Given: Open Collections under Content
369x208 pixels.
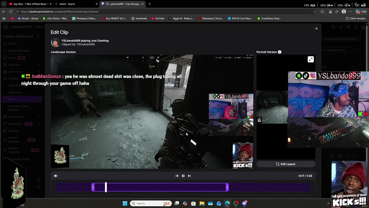Looking at the screenshot, I should pyautogui.click(x=15, y=92).
